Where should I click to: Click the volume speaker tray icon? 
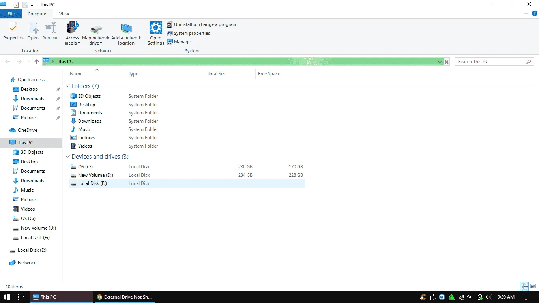tap(489, 297)
